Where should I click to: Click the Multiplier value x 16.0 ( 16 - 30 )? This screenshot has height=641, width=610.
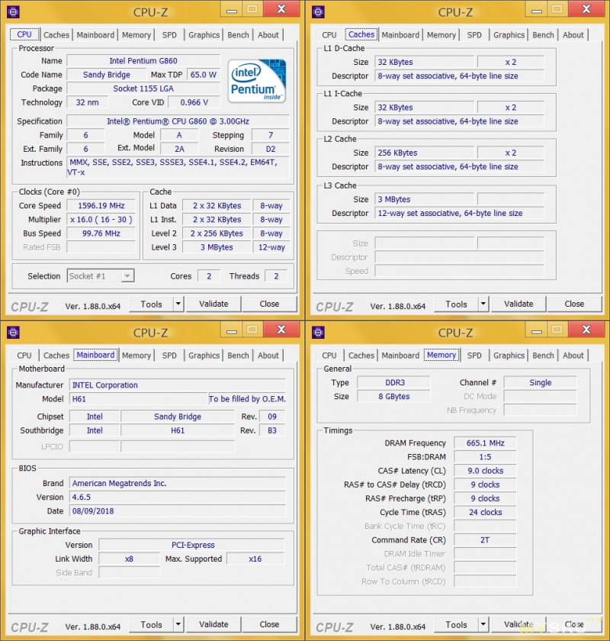[101, 220]
